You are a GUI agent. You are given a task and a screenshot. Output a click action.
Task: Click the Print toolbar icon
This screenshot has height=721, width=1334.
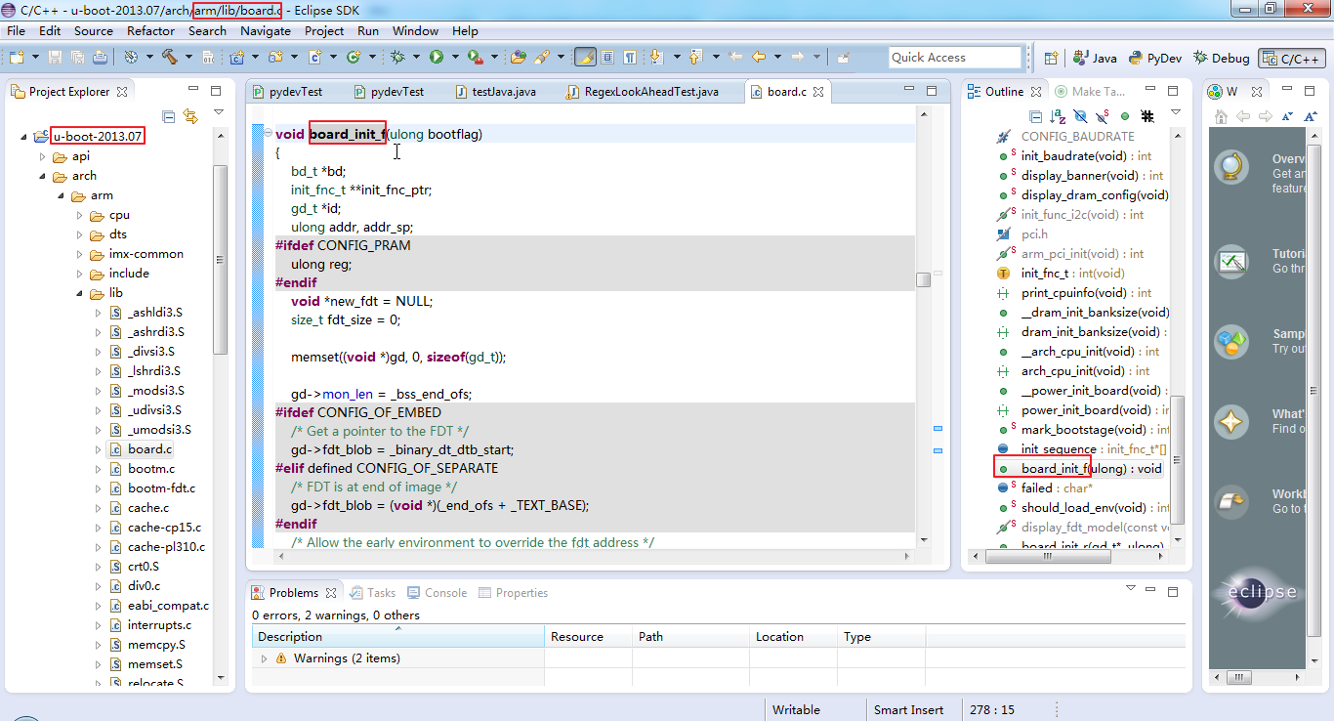[x=100, y=58]
